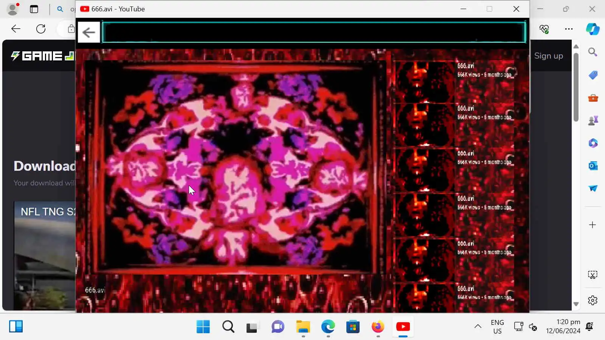This screenshot has height=340, width=605.
Task: Open Microsoft Store from the taskbar
Action: pos(353,327)
